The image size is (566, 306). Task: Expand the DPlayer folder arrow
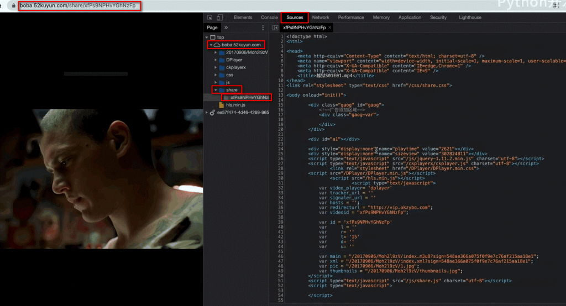216,60
